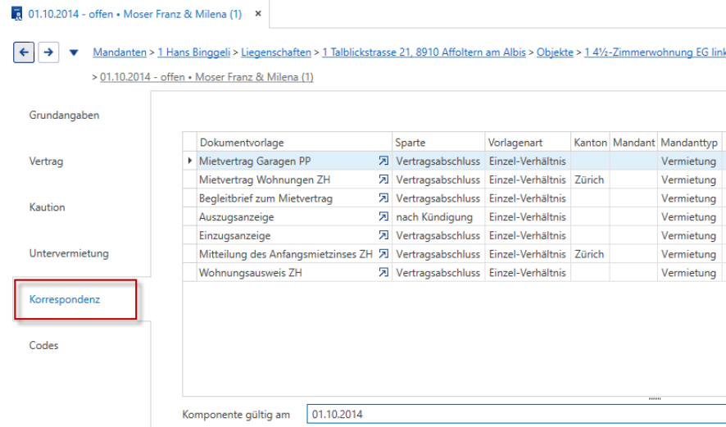Open link icon for Einzugsanzeige row
Viewport: 726px width, 427px height.
(x=383, y=235)
